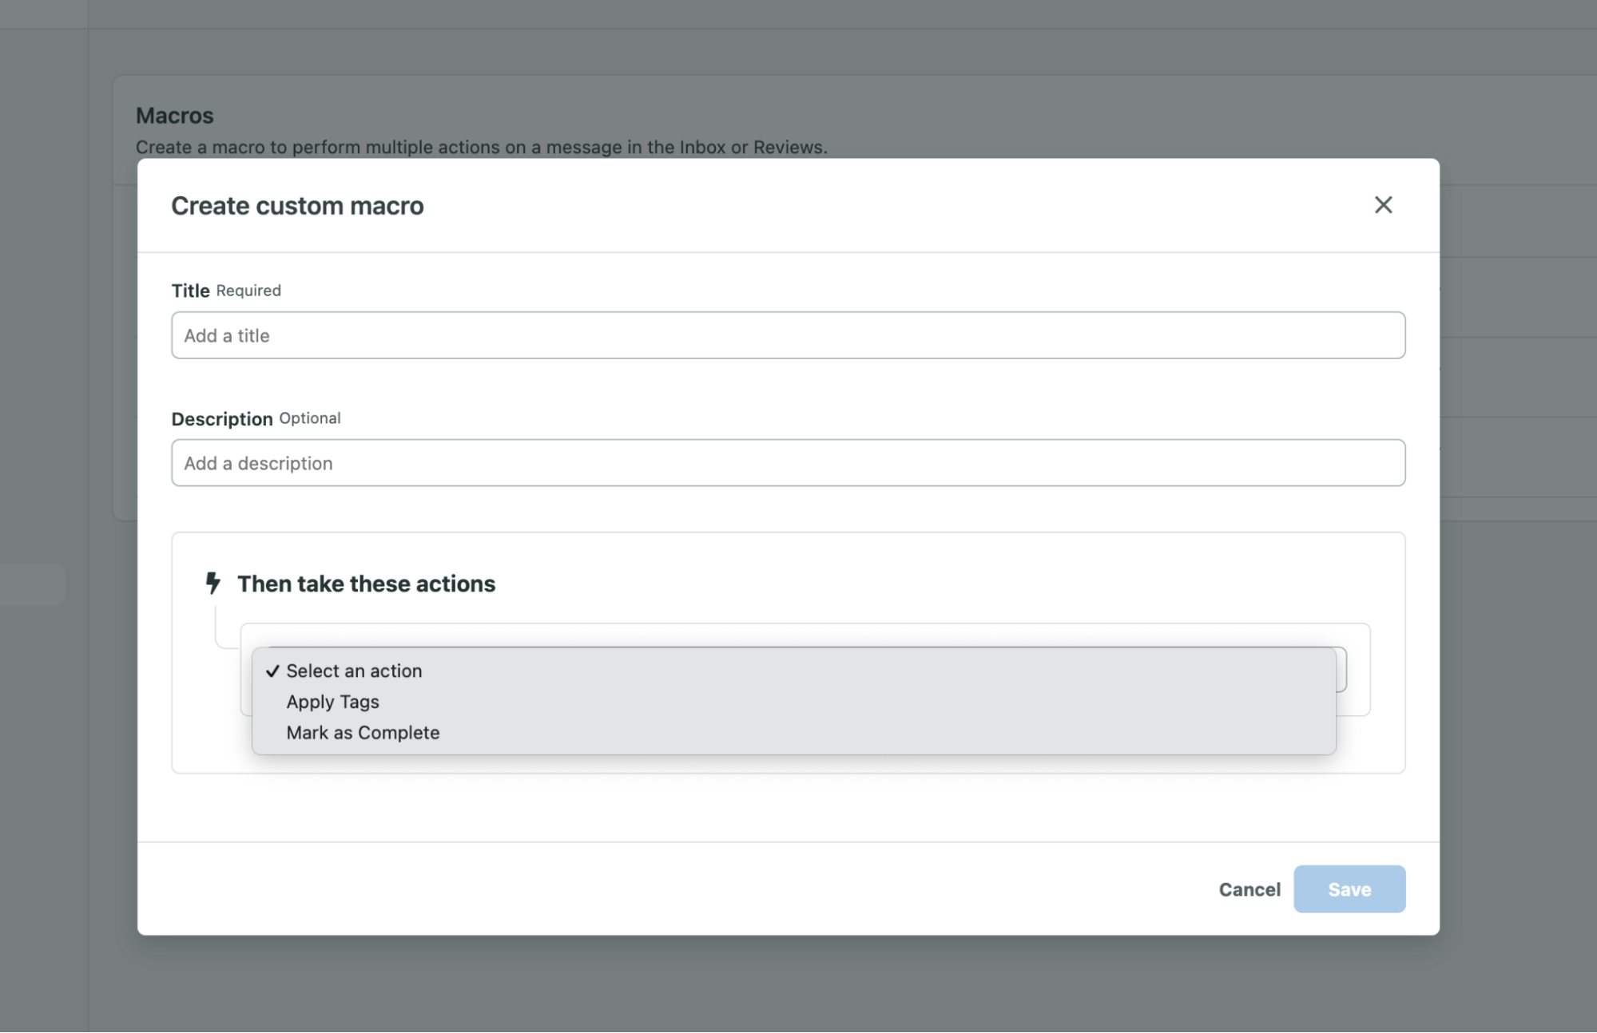The width and height of the screenshot is (1597, 1033).
Task: Focus the Add a title field
Action: click(787, 335)
